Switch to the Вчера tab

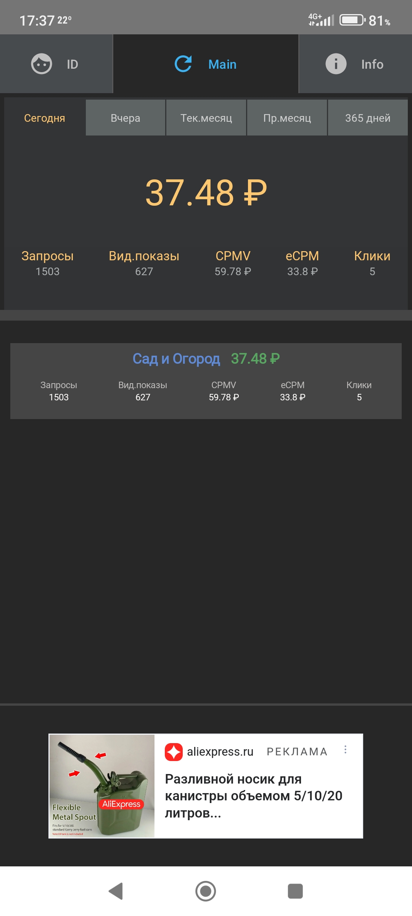coord(126,118)
